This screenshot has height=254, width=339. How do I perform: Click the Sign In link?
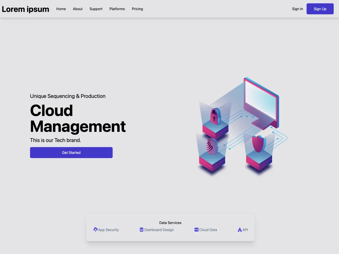point(297,9)
